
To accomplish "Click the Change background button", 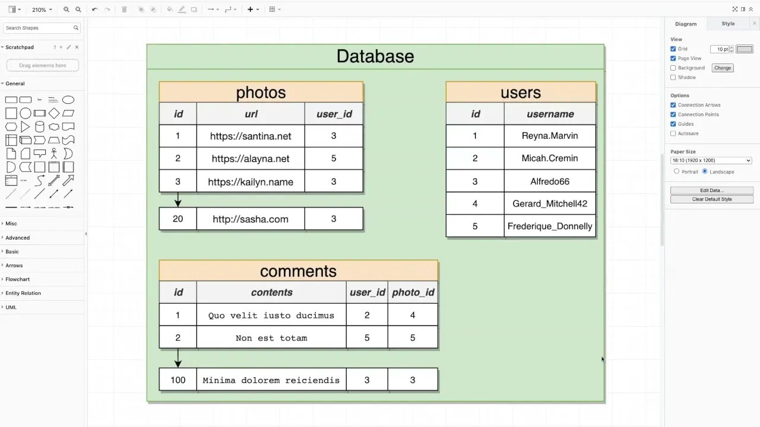I will click(x=723, y=68).
